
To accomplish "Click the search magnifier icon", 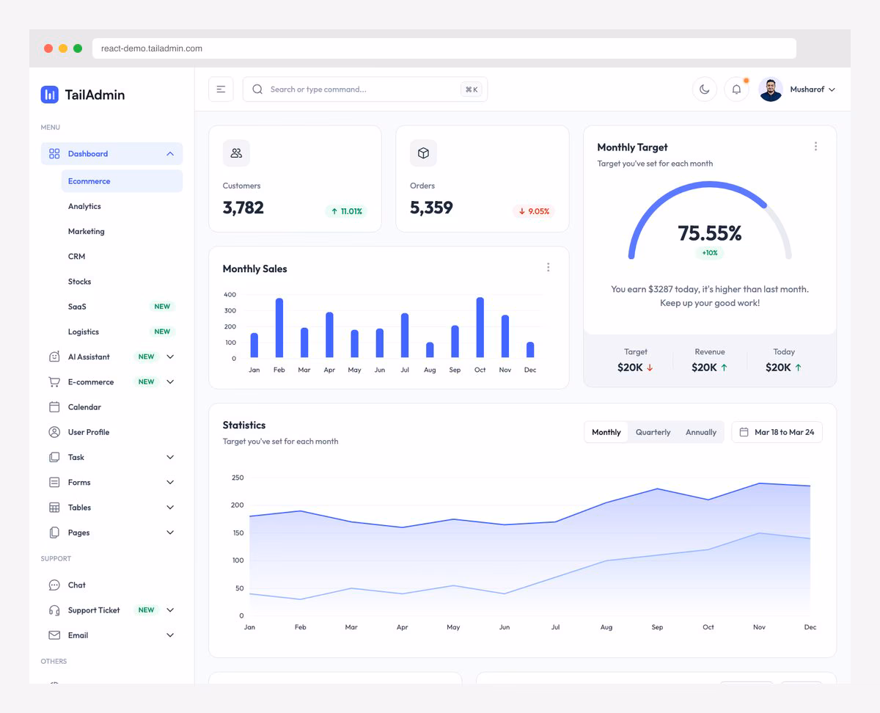I will pos(257,89).
